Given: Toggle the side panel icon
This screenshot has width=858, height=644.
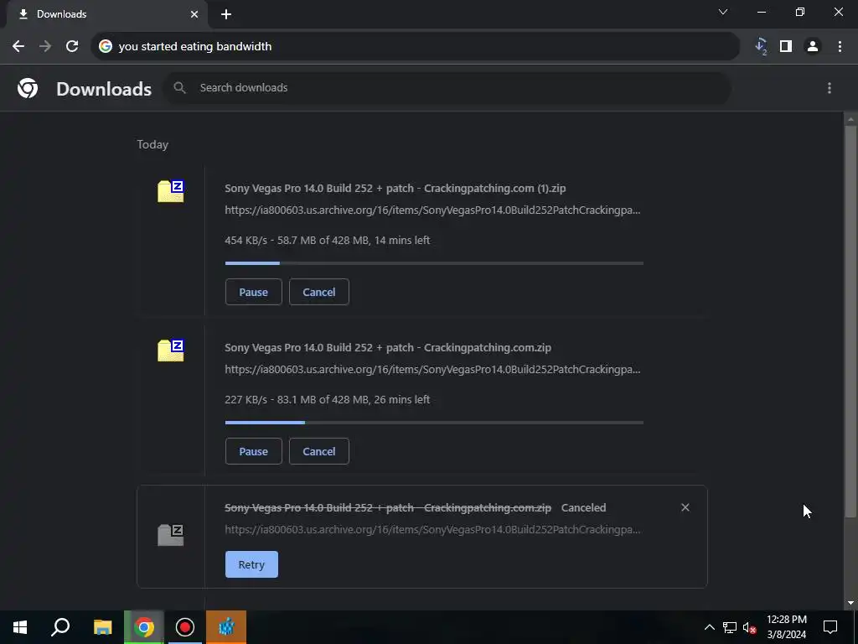Looking at the screenshot, I should click(786, 47).
